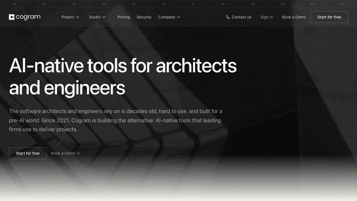Open the Studio dropdown menu
This screenshot has height=201, width=357.
pos(97,17)
